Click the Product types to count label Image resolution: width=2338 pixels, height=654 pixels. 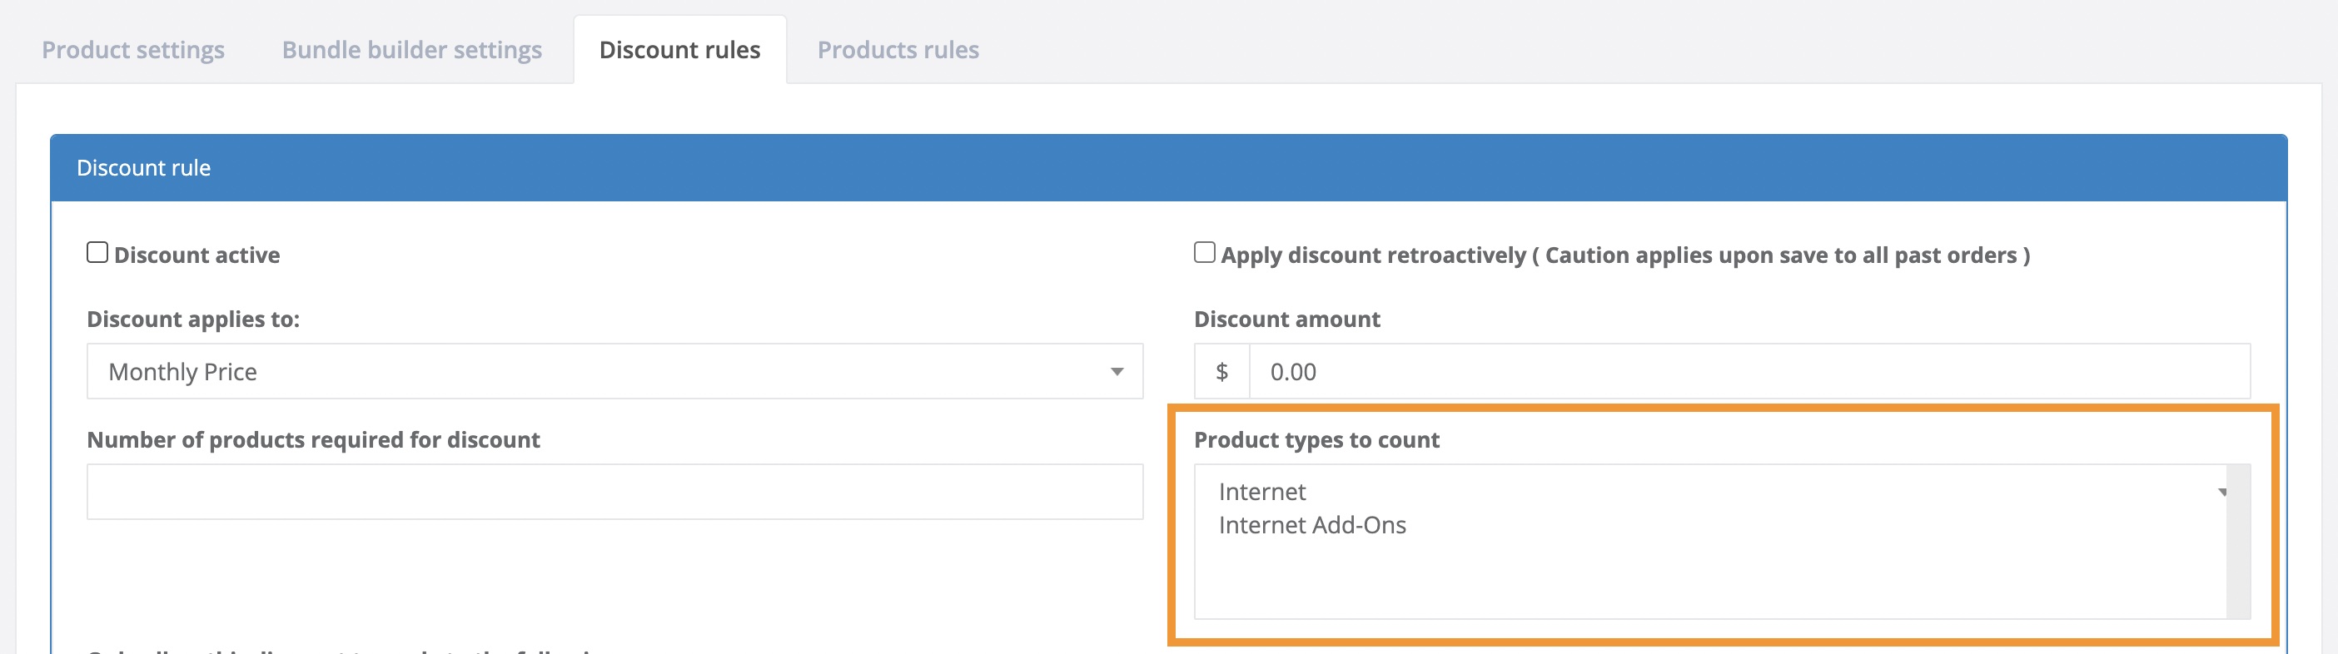pyautogui.click(x=1316, y=440)
